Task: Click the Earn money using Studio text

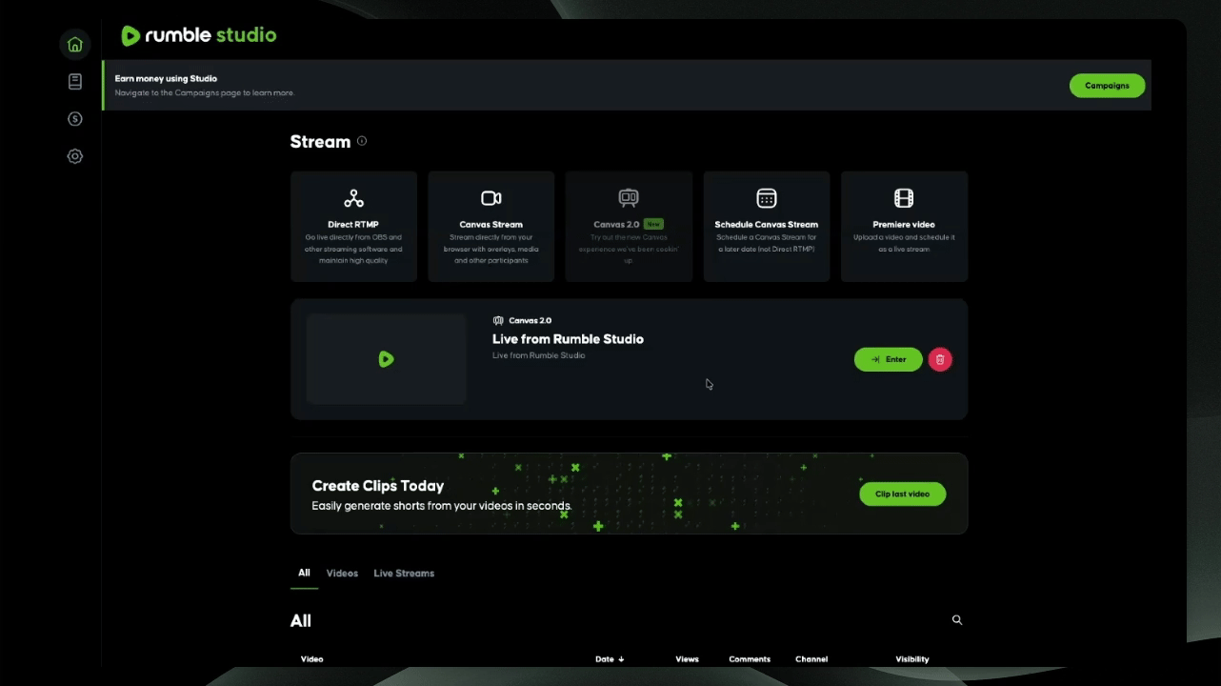Action: [166, 79]
